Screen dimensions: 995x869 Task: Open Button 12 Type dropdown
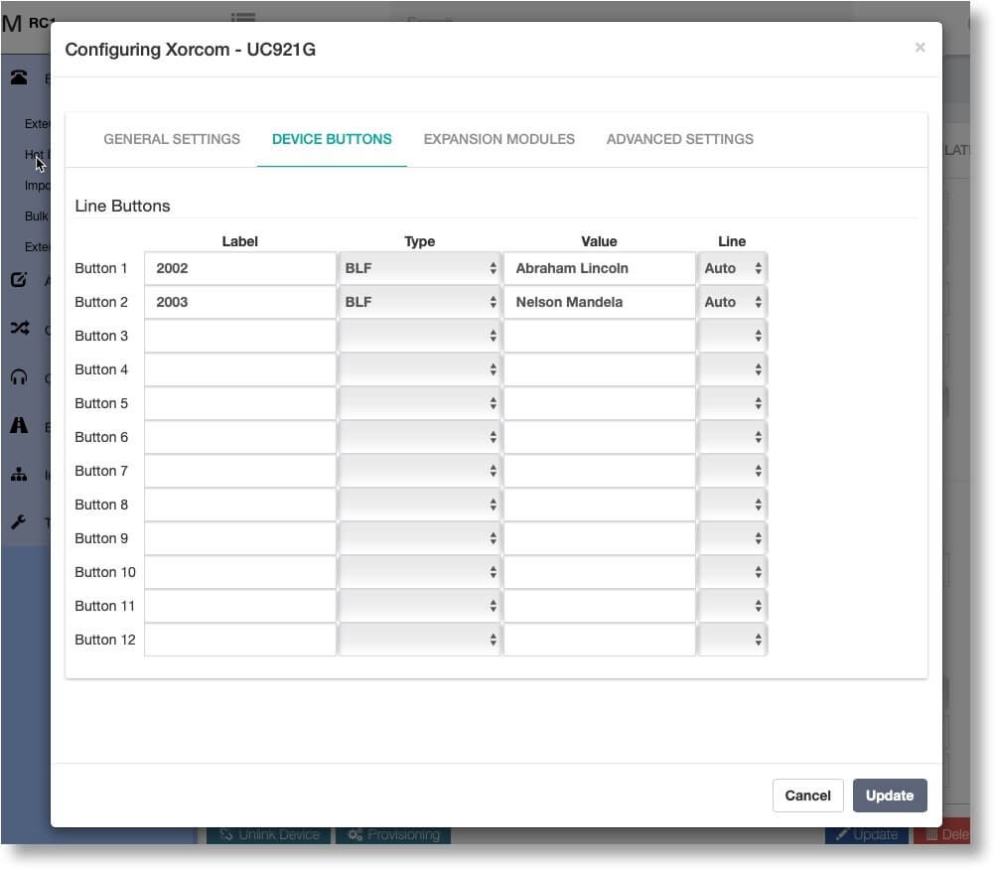point(419,640)
